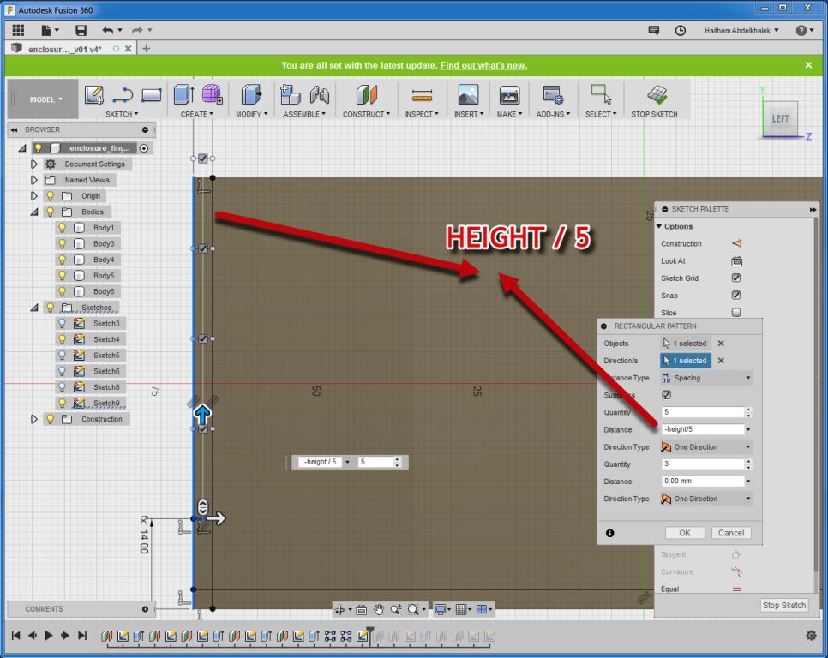Click the New Component assemble icon
Screen dimensions: 828x658
[290, 95]
